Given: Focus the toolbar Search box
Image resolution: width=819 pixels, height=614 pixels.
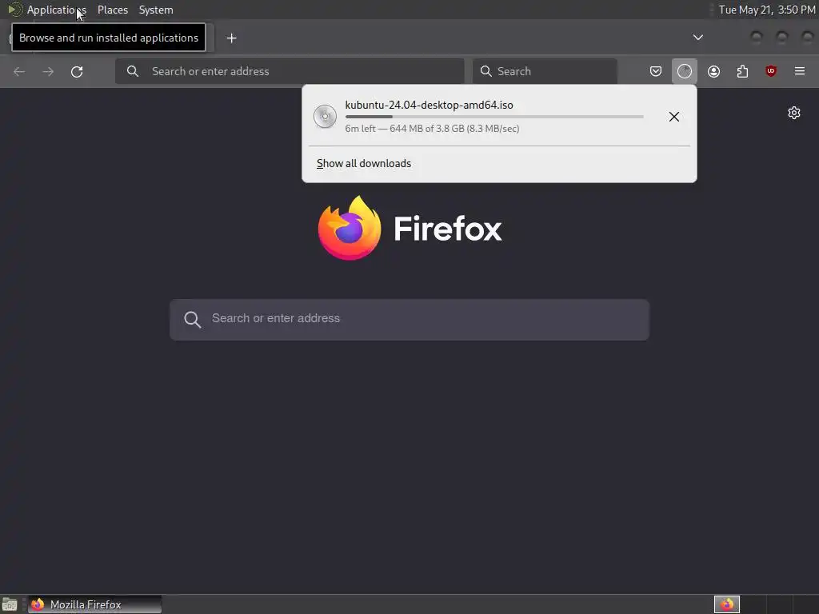Looking at the screenshot, I should coord(545,71).
